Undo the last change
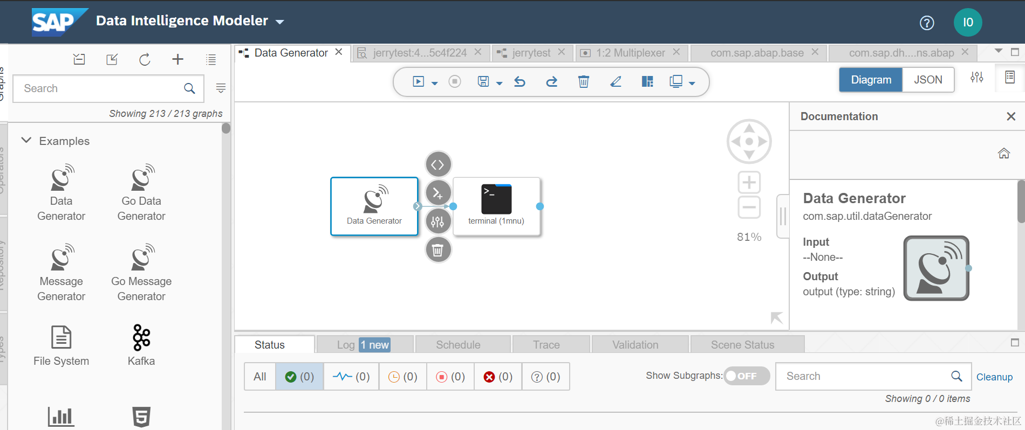This screenshot has width=1025, height=430. point(520,81)
